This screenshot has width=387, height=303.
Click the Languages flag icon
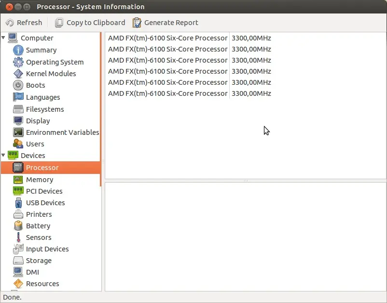pyautogui.click(x=18, y=97)
